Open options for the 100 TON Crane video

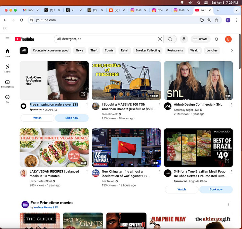coord(159,105)
